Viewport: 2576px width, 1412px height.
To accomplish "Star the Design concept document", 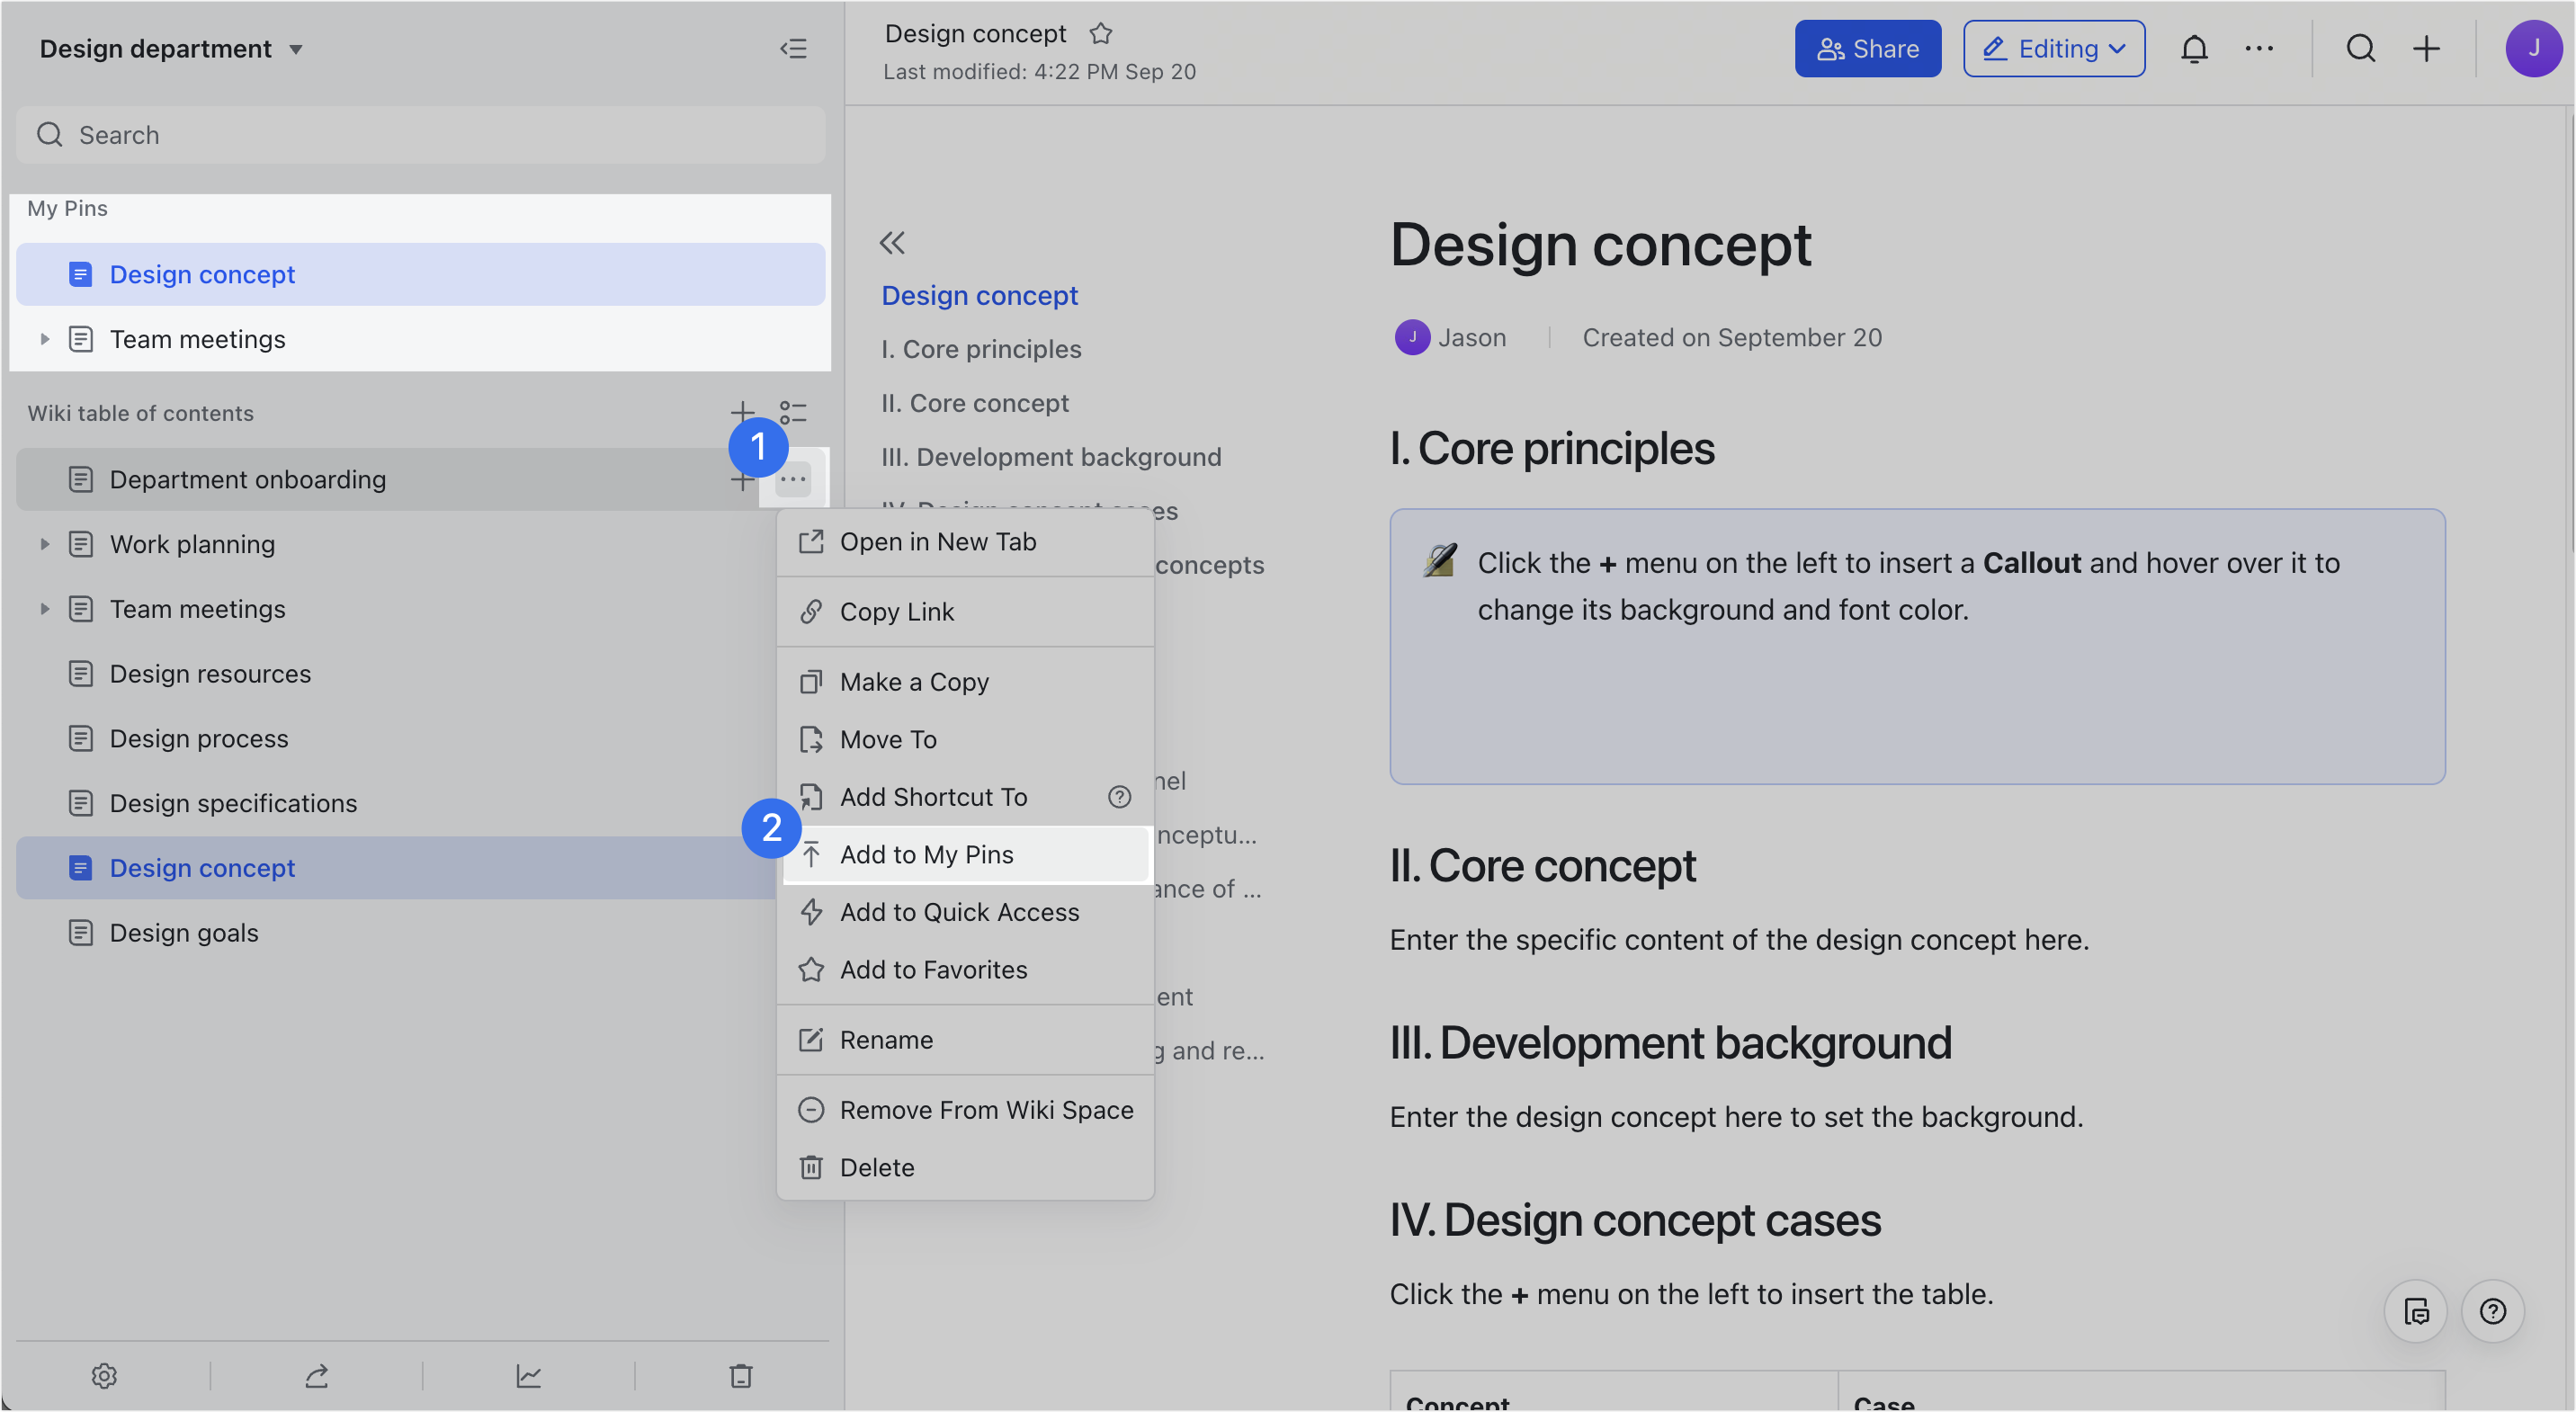I will (x=1100, y=34).
